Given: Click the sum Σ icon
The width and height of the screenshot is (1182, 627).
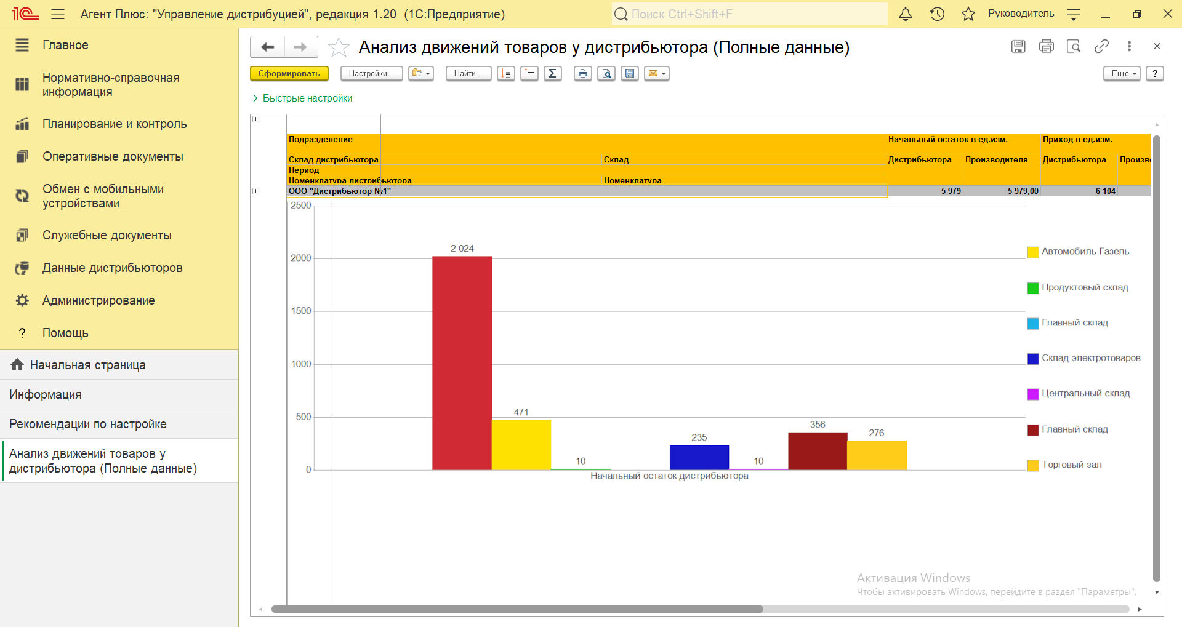Looking at the screenshot, I should (x=553, y=73).
